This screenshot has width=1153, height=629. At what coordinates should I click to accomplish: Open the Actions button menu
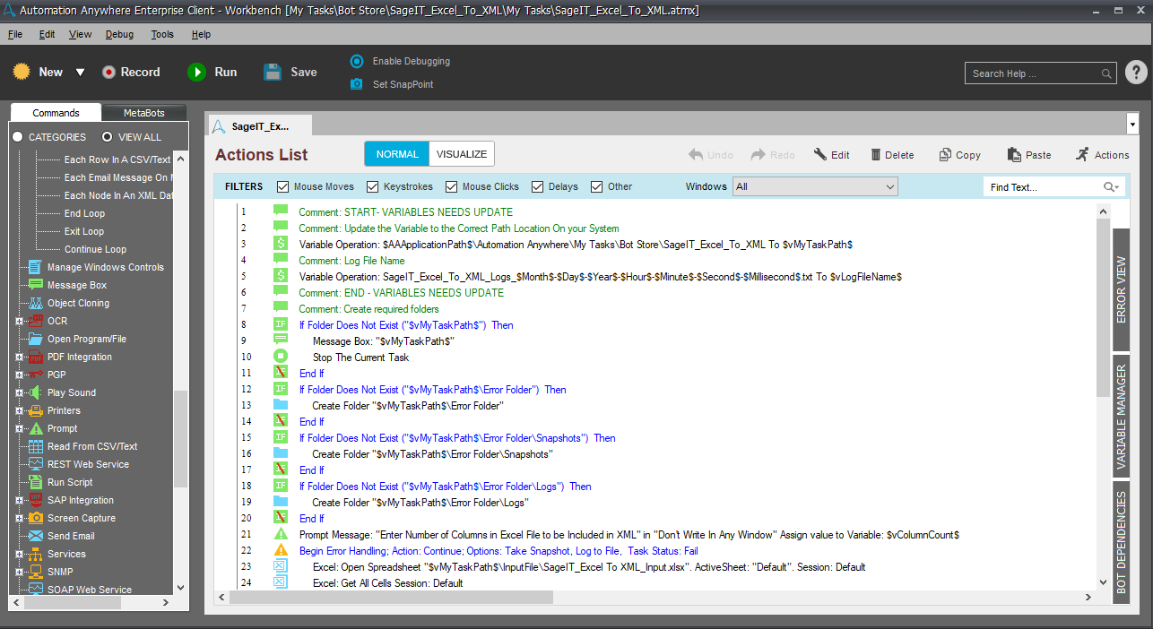1102,155
